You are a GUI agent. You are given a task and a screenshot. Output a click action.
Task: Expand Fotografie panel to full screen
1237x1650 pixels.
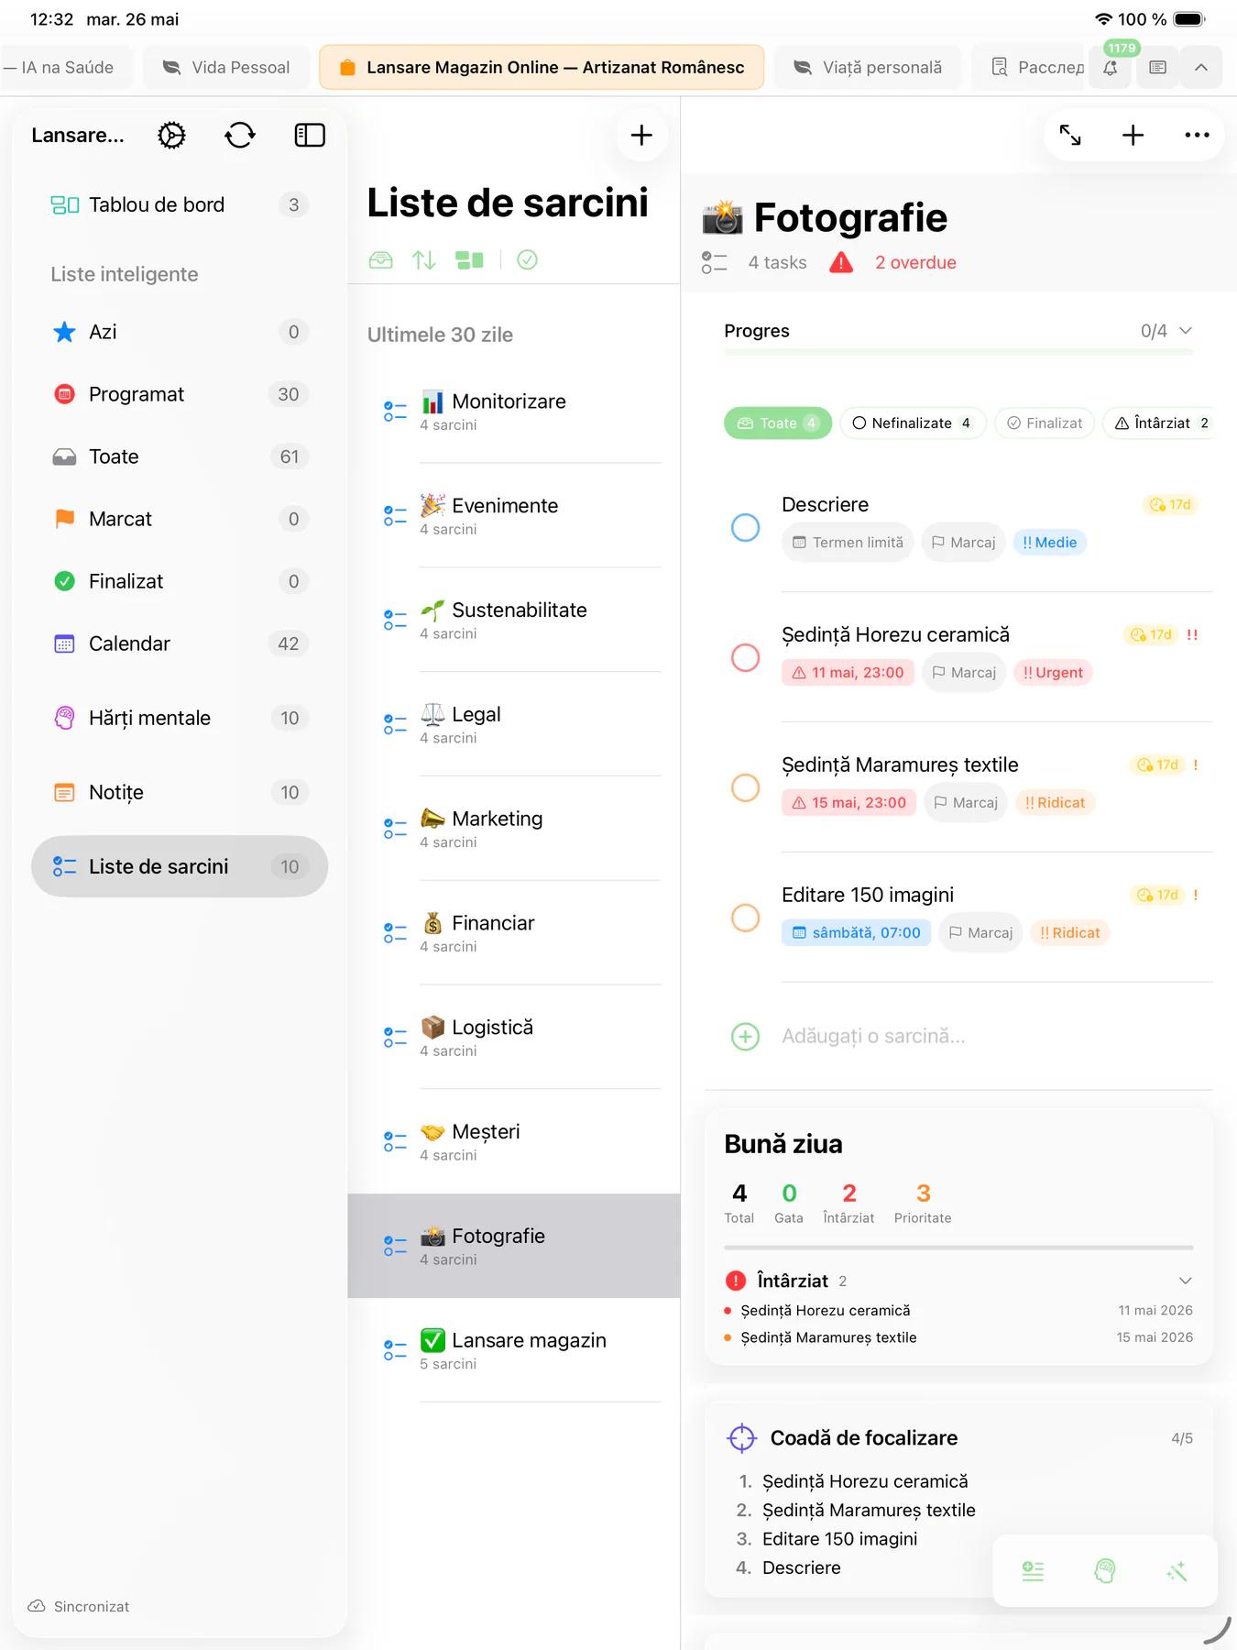click(1070, 136)
